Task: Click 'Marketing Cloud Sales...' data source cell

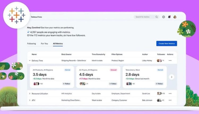Action: (71, 100)
